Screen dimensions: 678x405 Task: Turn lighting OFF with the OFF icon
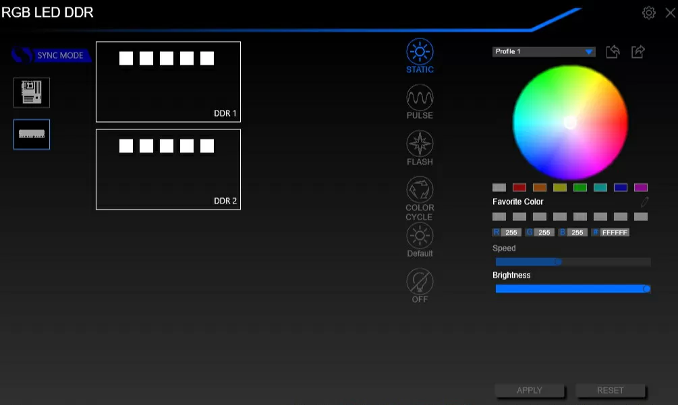coord(420,281)
